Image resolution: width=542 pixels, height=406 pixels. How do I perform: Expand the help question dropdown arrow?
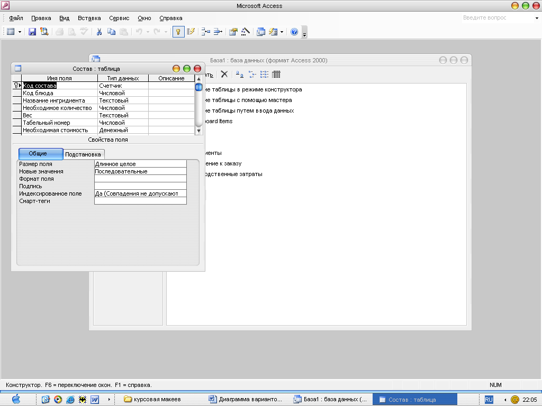coord(537,18)
